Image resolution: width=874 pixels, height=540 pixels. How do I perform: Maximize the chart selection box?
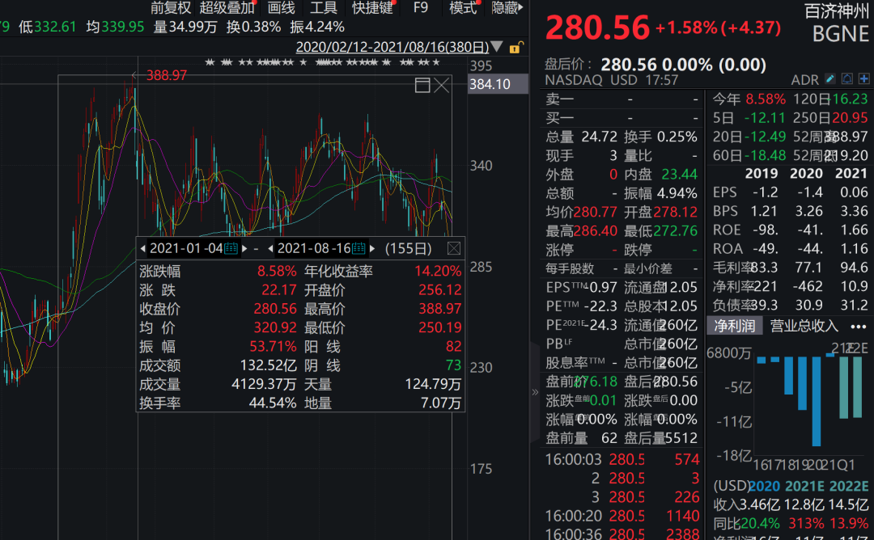pos(422,85)
